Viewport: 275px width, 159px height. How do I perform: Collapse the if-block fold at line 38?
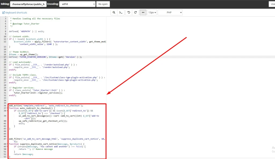pyautogui.click(x=7, y=111)
